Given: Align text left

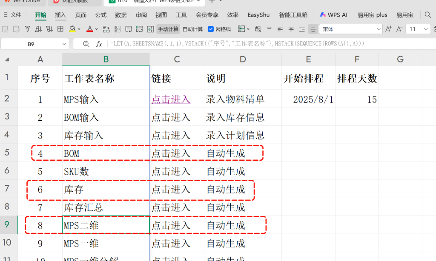Looking at the screenshot, I should (x=280, y=29).
